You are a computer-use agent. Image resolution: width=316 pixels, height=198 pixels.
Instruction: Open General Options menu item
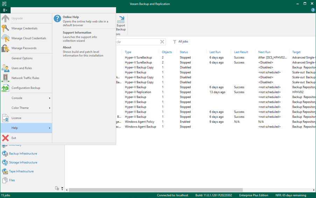[x=26, y=58]
